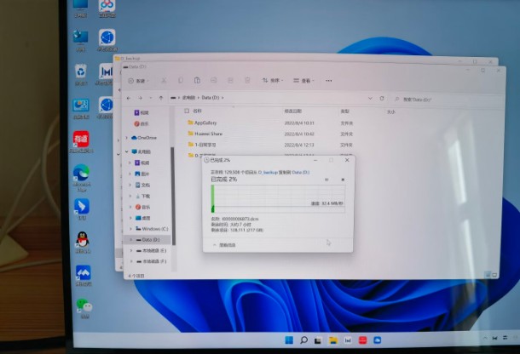Expand the OneDrive tree node
The width and height of the screenshot is (520, 354).
point(128,138)
